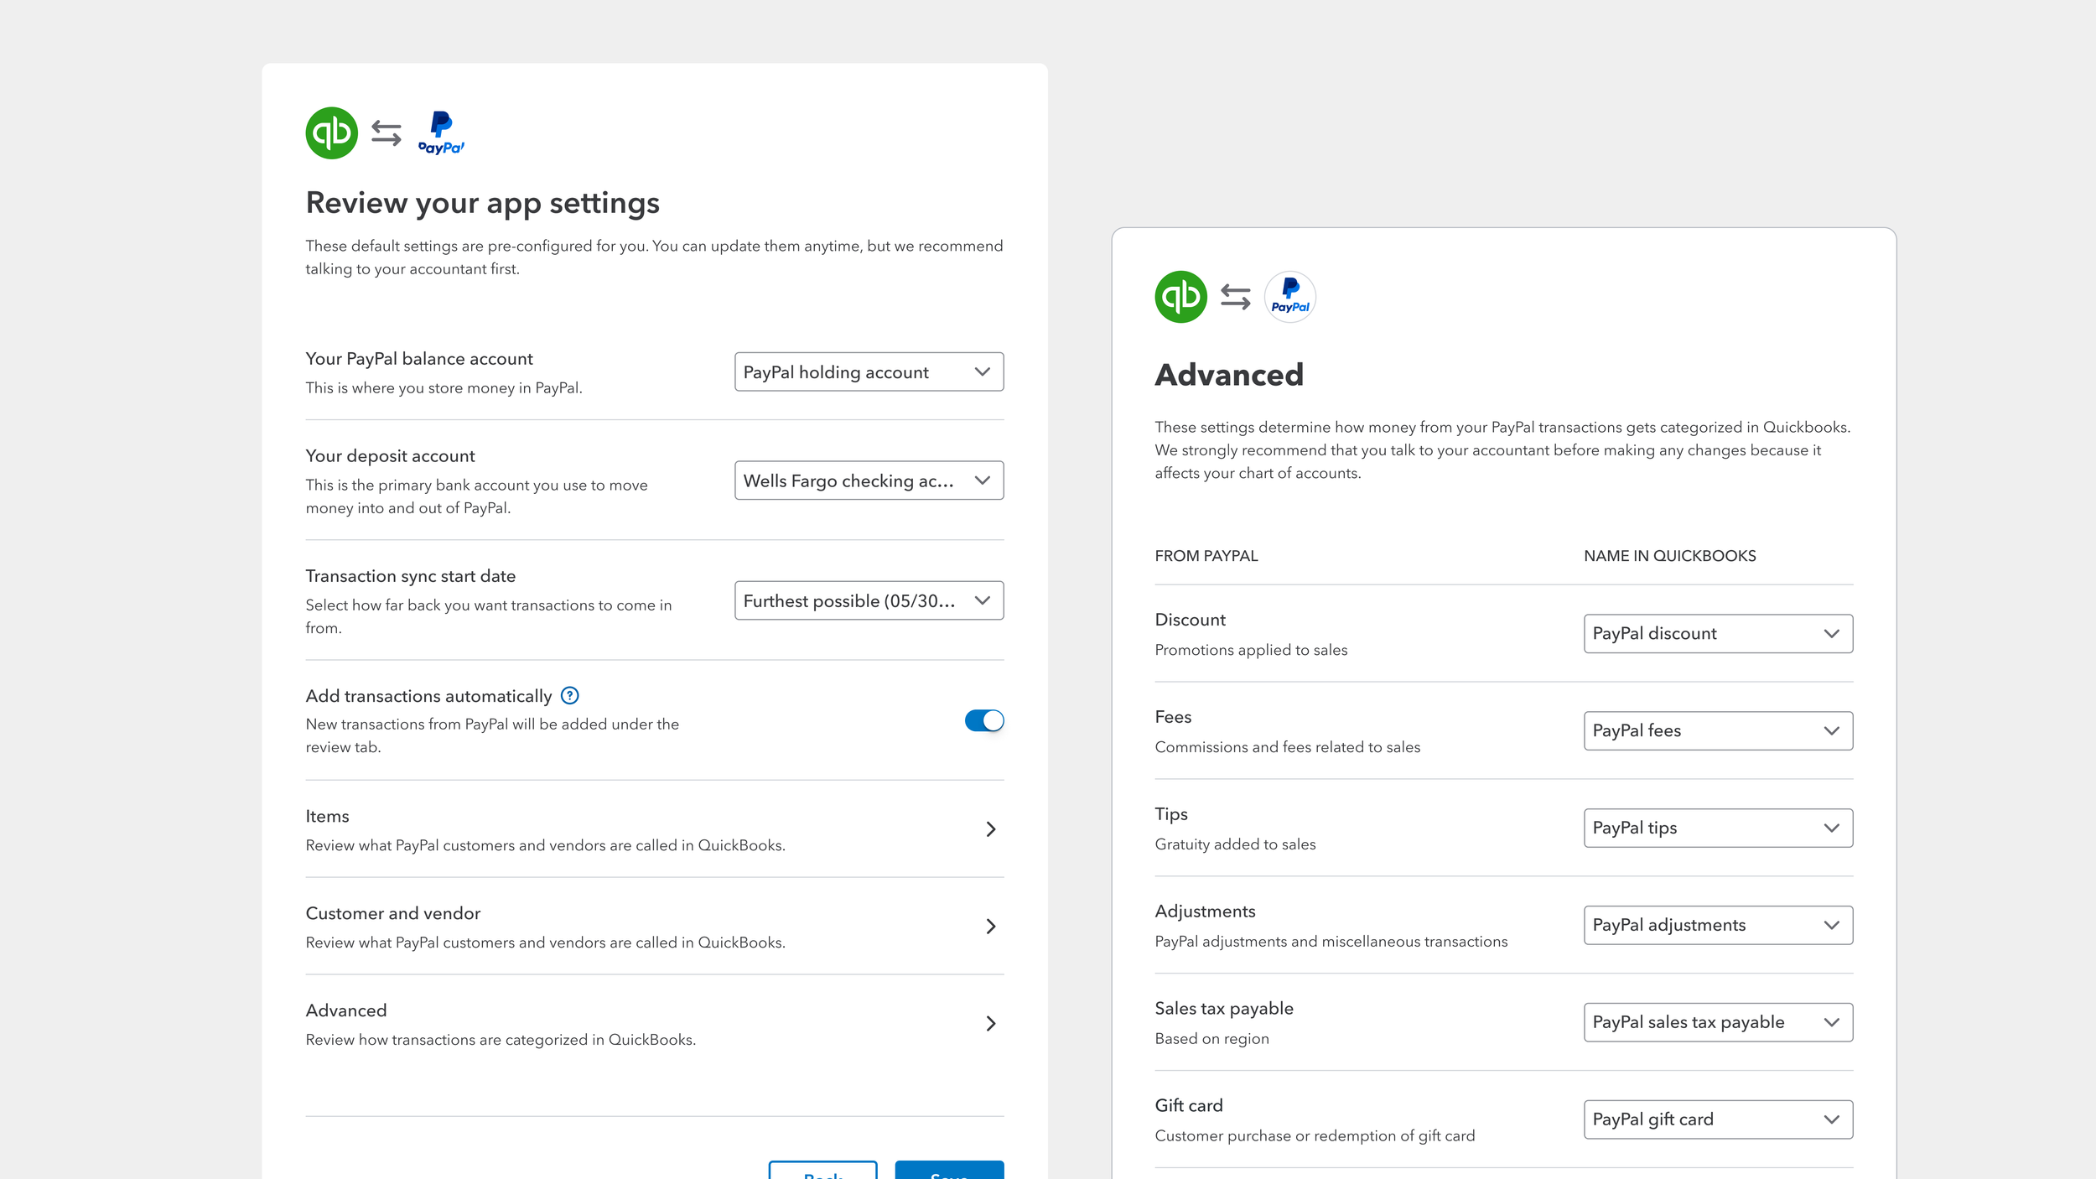Expand the PayPal discount dropdown
2096x1179 pixels.
pos(1717,633)
